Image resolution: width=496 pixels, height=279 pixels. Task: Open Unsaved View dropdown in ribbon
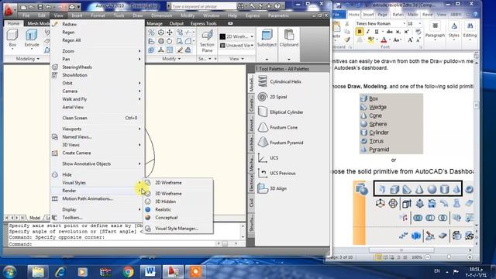236,45
